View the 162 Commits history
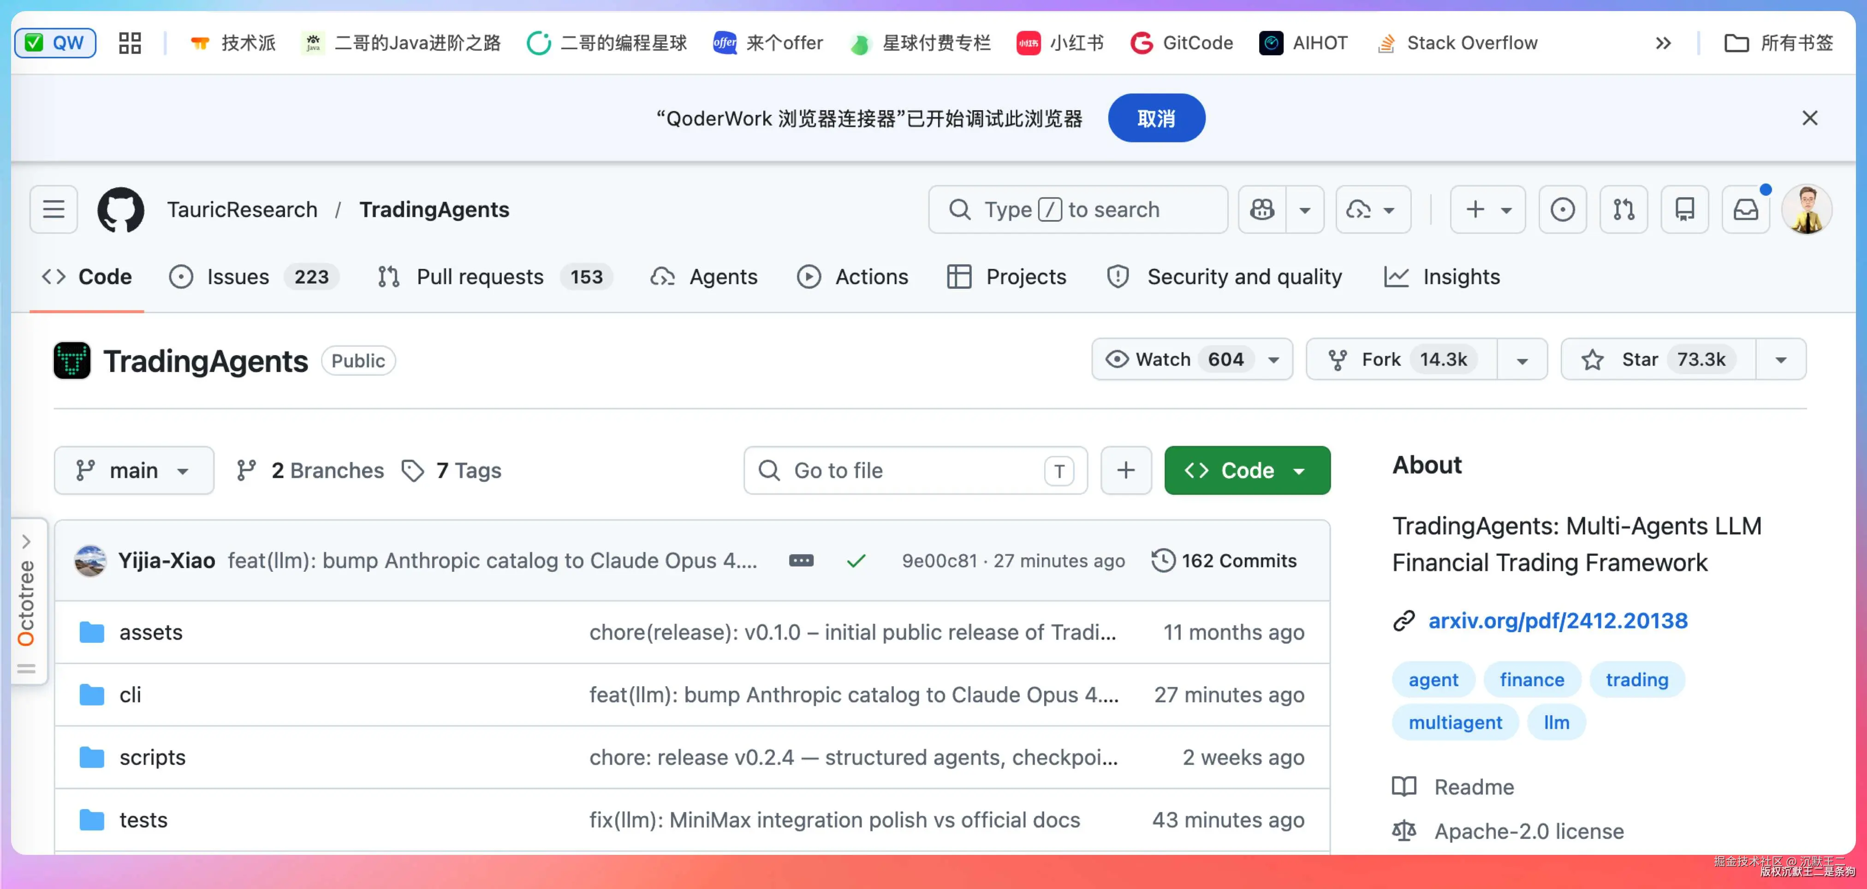Screen dimensions: 1867x889 click(1224, 560)
